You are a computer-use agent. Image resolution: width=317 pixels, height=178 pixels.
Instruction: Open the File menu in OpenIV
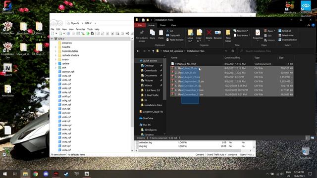pyautogui.click(x=53, y=29)
